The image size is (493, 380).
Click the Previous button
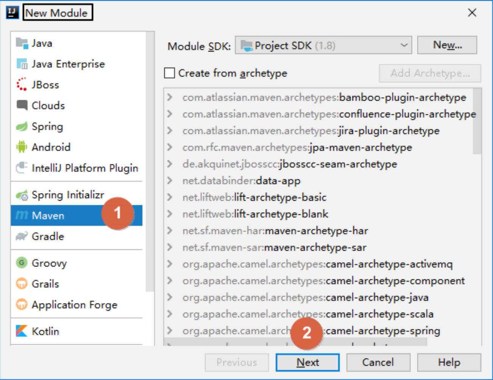tap(237, 362)
